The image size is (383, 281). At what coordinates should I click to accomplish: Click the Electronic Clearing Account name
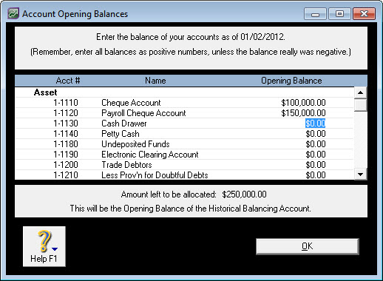point(150,155)
